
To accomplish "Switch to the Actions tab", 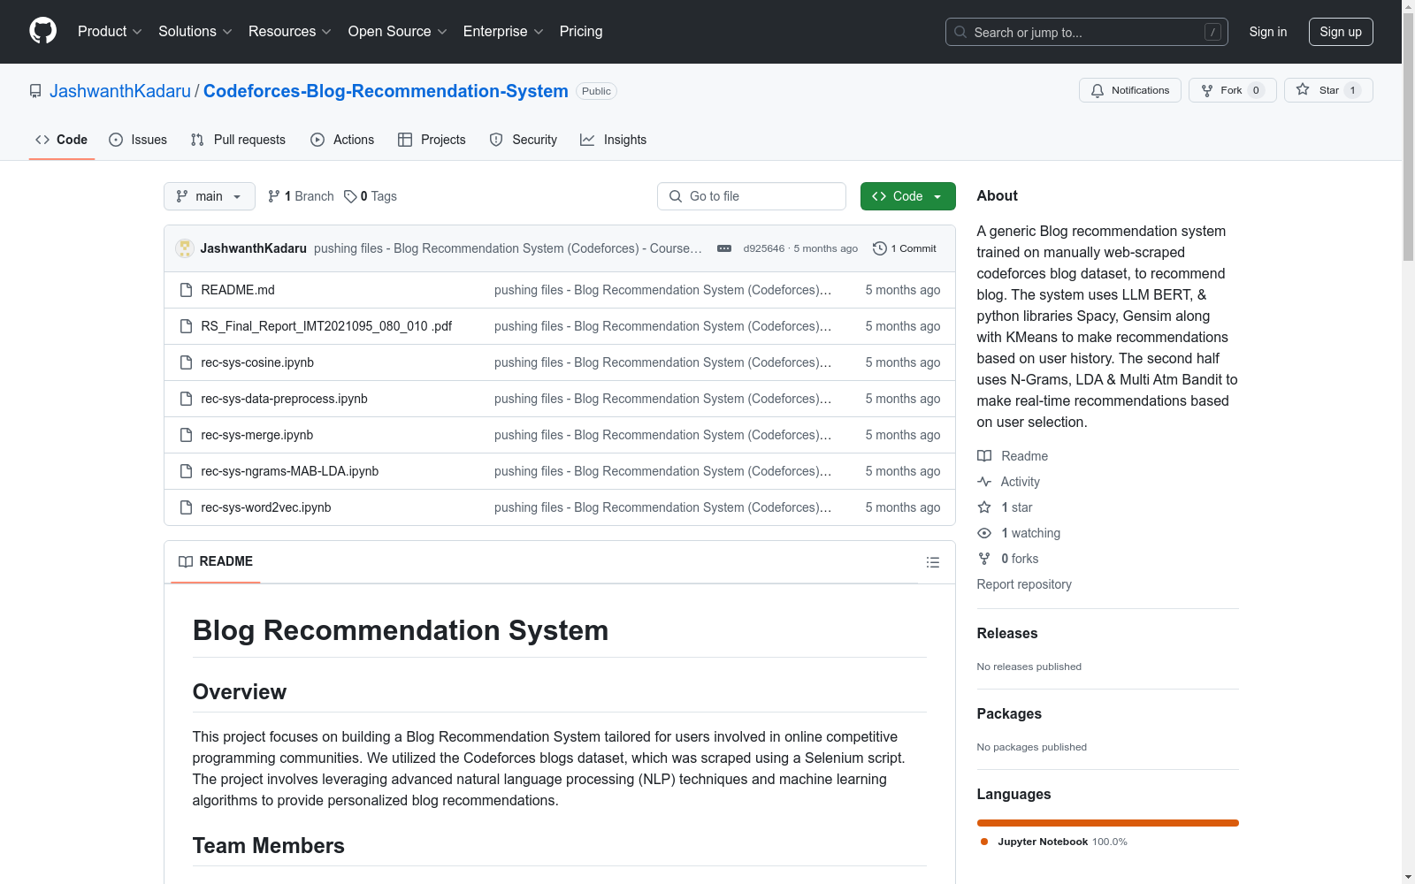I will [342, 140].
